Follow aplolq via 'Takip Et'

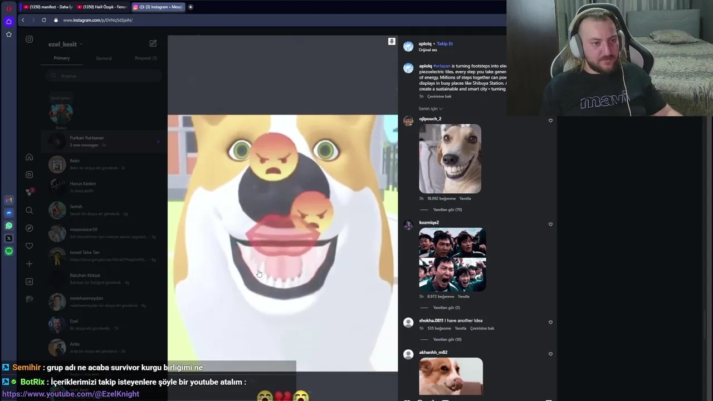pos(445,43)
